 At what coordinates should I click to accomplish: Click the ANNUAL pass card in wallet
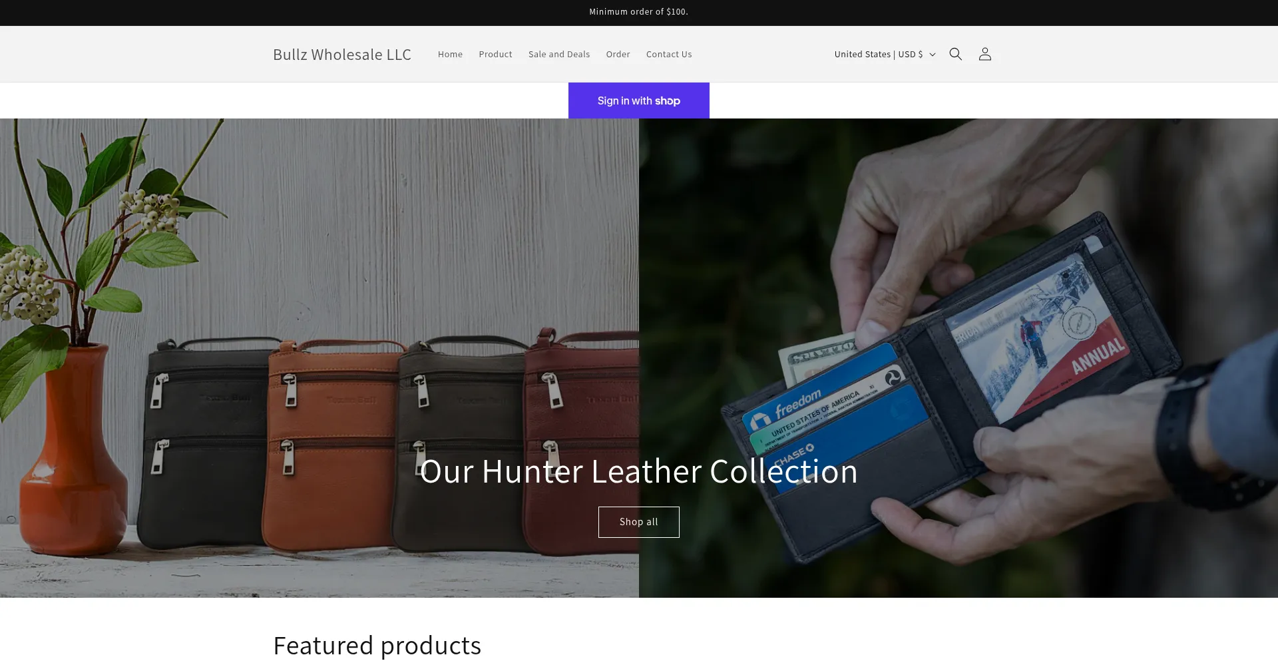(1040, 337)
